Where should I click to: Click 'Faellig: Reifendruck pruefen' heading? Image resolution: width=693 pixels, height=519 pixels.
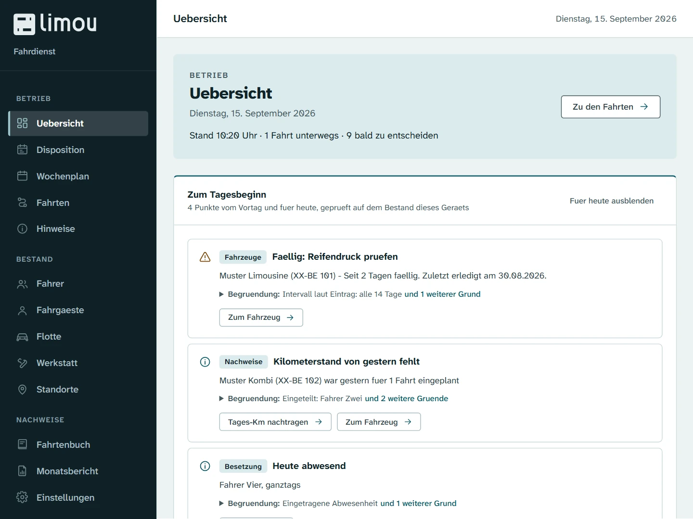[335, 257]
